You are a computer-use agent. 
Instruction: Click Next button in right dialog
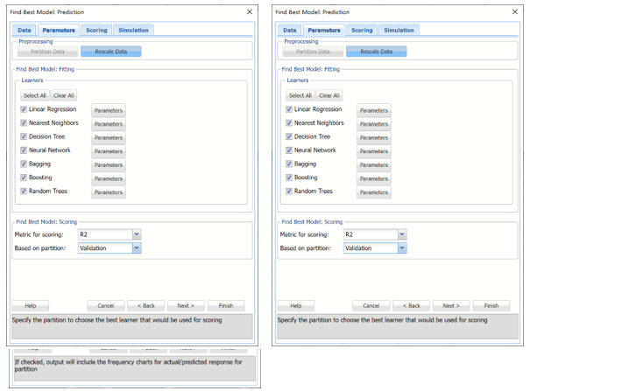point(450,306)
